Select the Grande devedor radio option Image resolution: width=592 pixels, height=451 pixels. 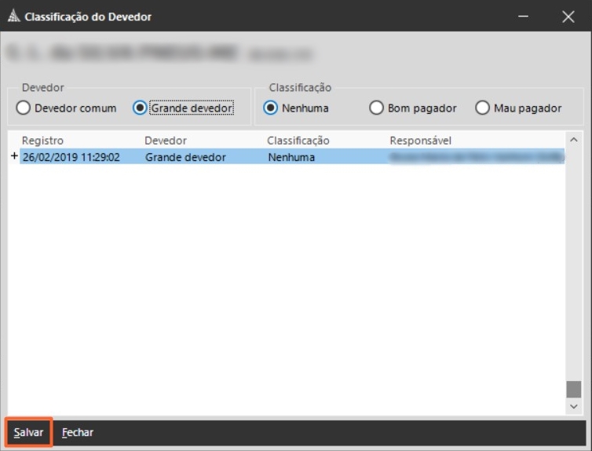184,108
